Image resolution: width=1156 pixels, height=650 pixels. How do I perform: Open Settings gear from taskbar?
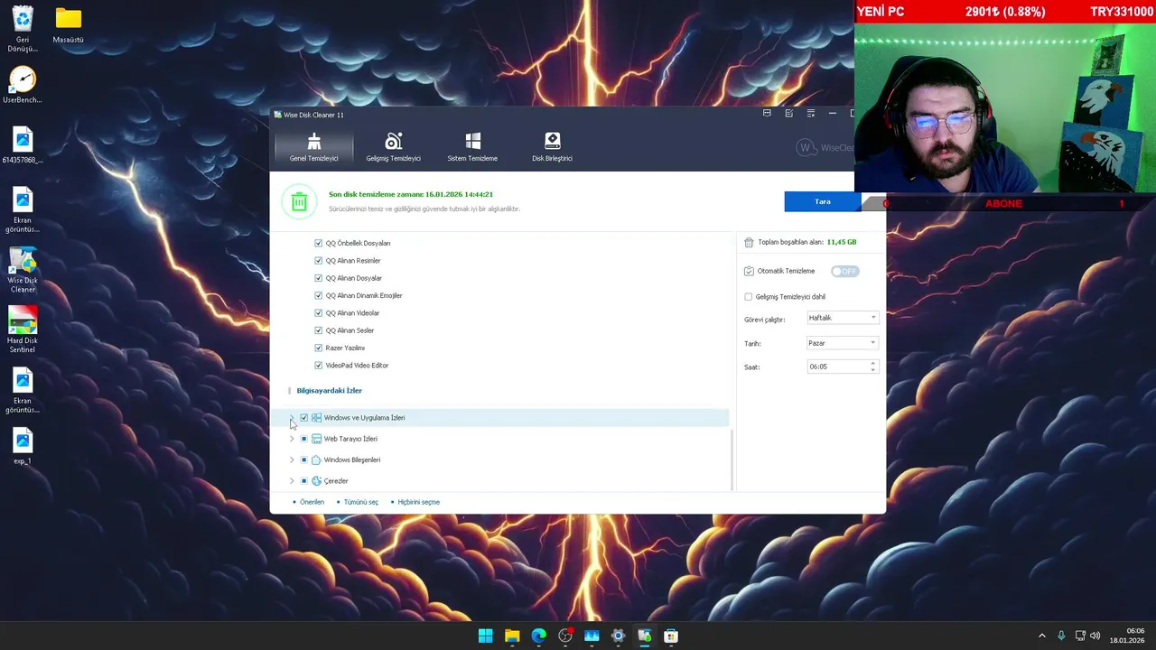click(618, 636)
